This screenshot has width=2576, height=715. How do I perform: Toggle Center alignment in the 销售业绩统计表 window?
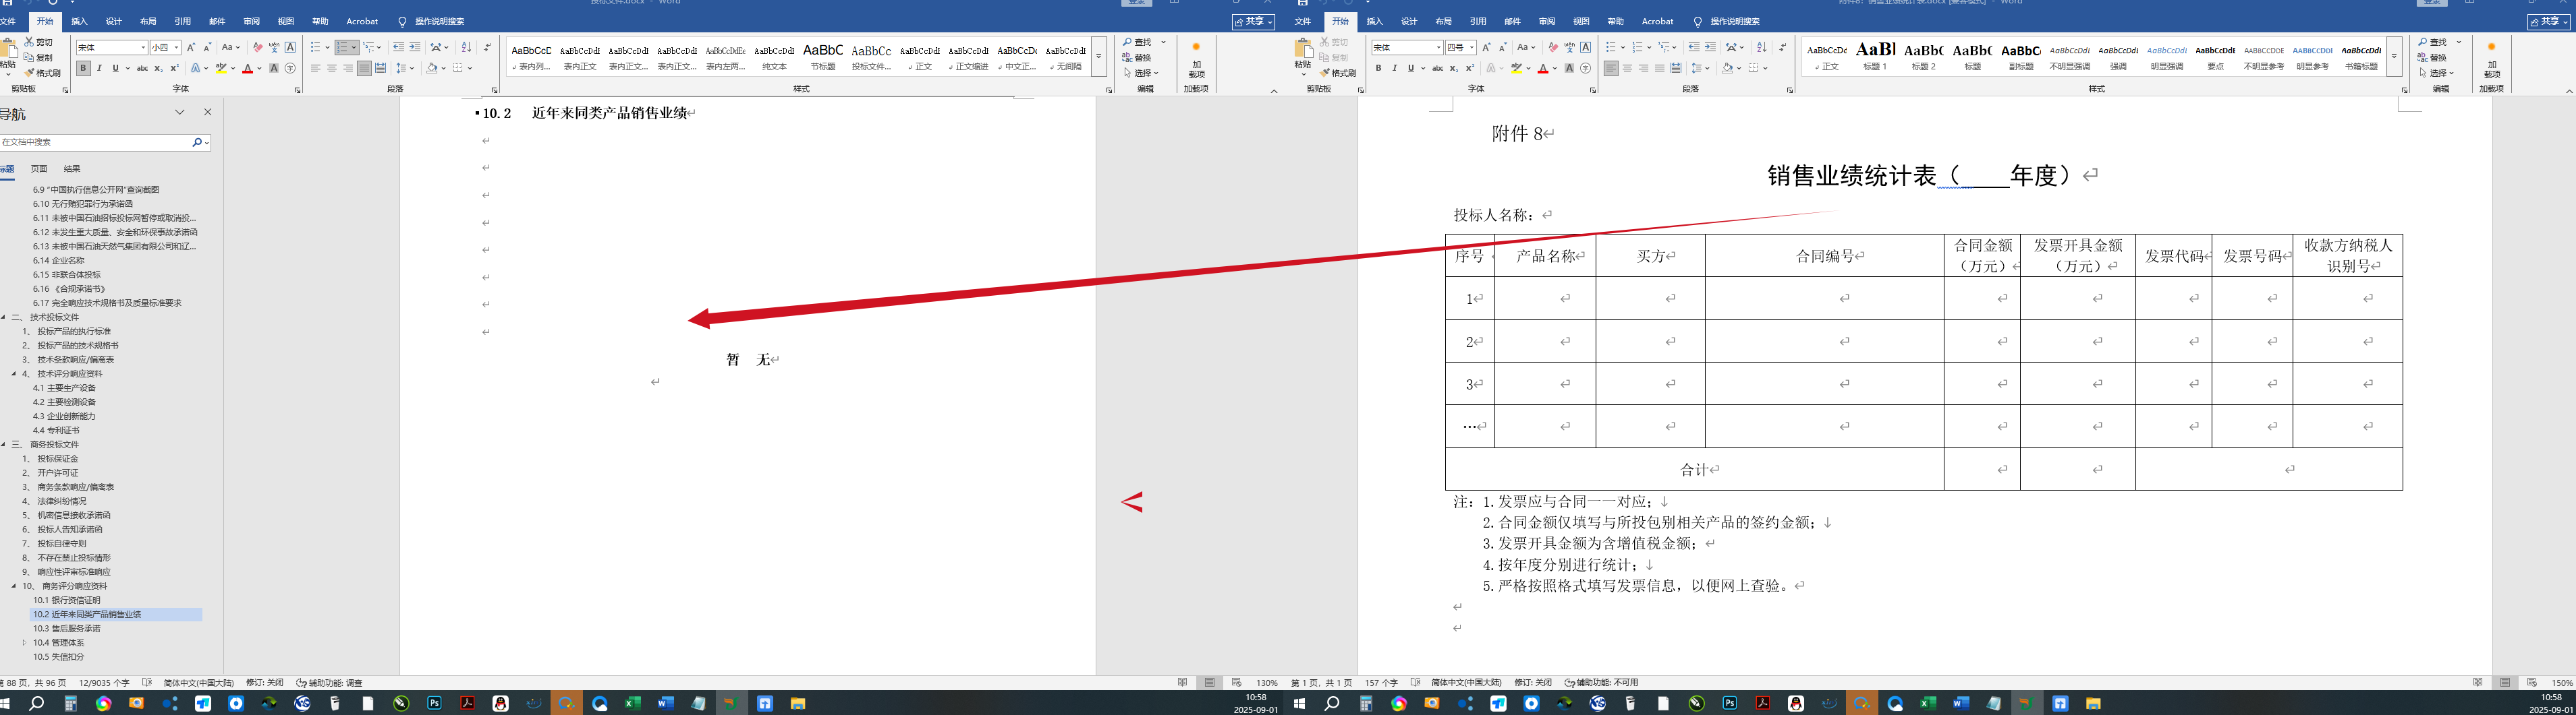pyautogui.click(x=1628, y=68)
